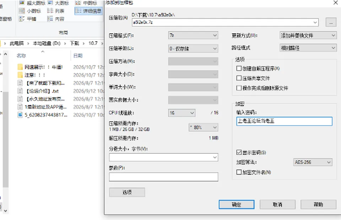
Task: Click the 输入密码 password field
Action: pos(284,121)
